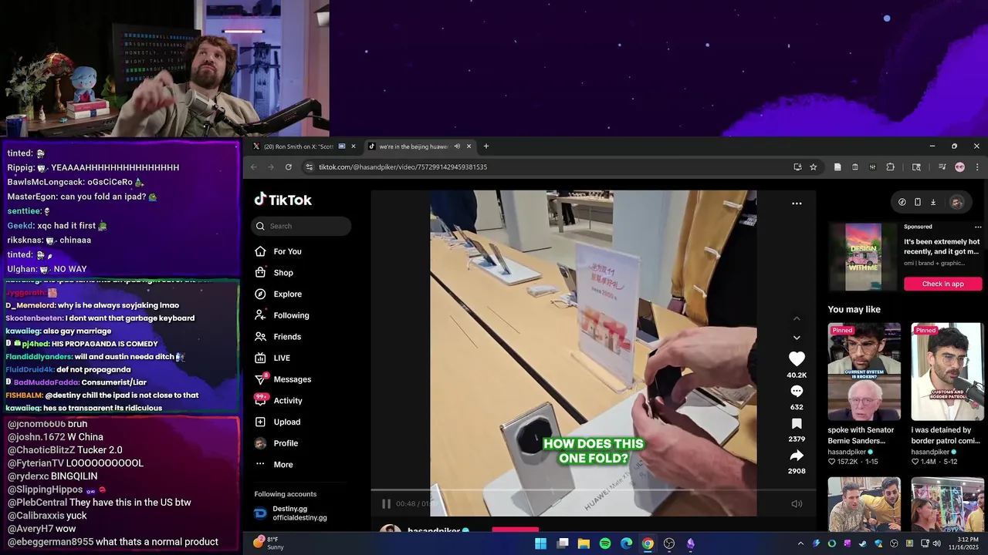Open Spotify from the taskbar
Viewport: 988px width, 555px height.
[605, 543]
